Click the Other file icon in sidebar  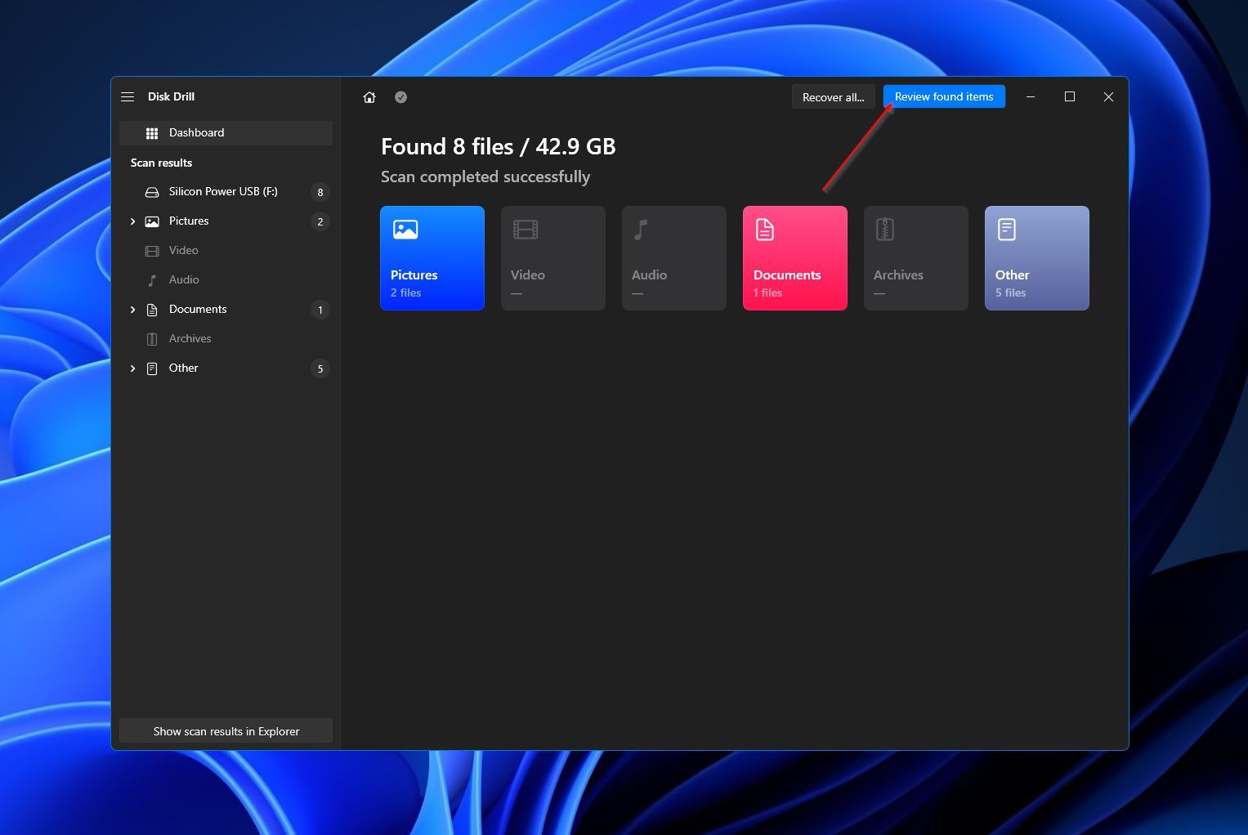152,368
